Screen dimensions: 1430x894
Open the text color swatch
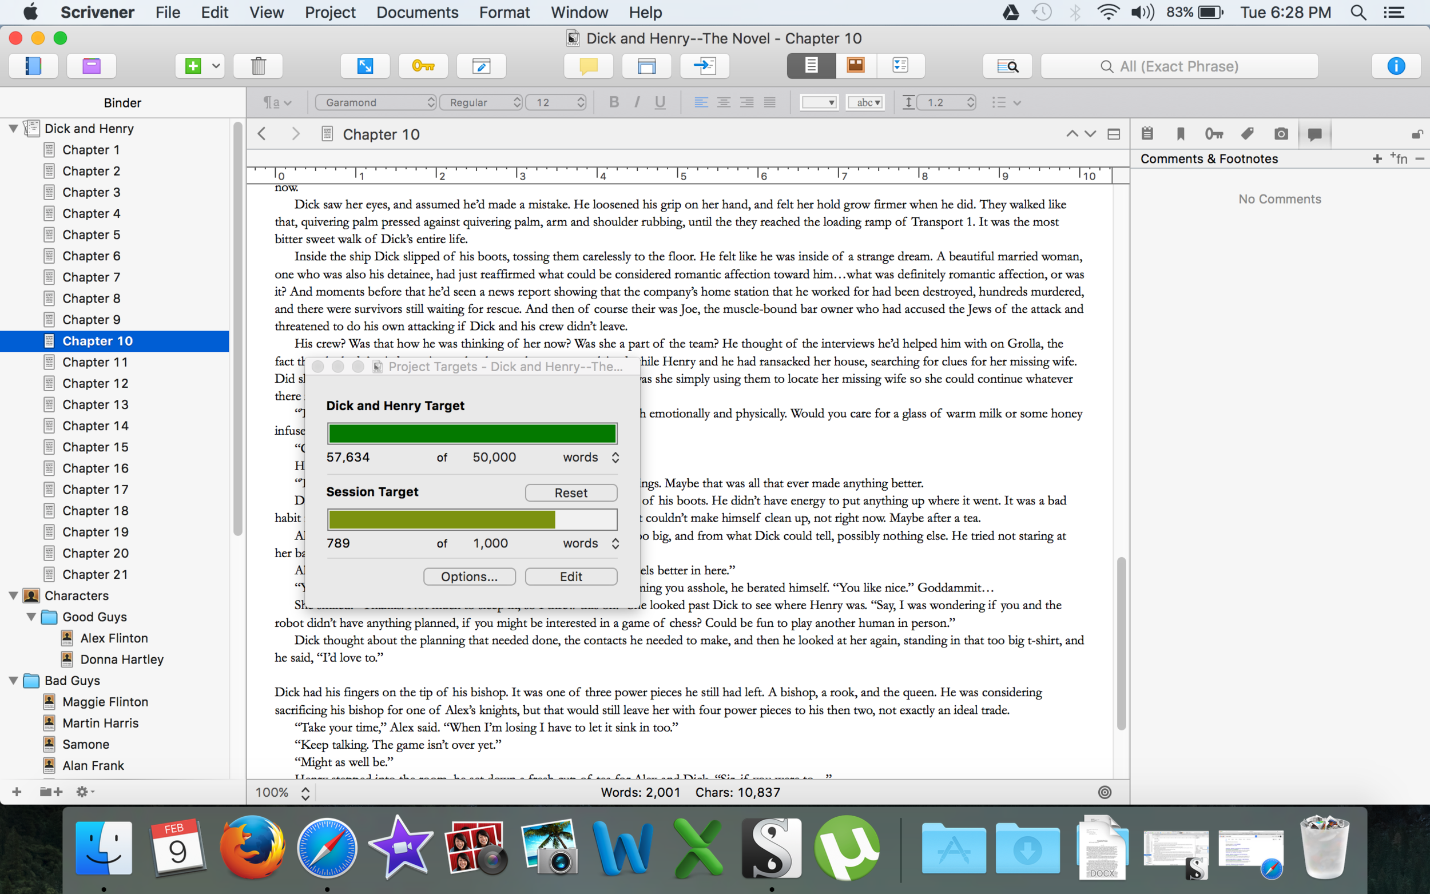click(819, 102)
